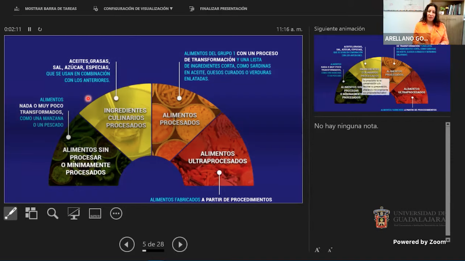Screen dimensions: 465x261
Task: Open more slideshow options ellipsis button
Action: click(x=116, y=213)
